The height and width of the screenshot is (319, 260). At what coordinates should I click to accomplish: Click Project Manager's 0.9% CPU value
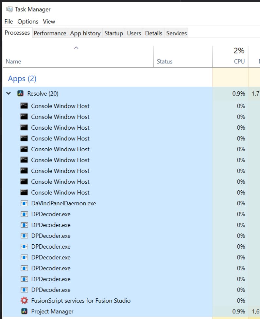coord(239,311)
